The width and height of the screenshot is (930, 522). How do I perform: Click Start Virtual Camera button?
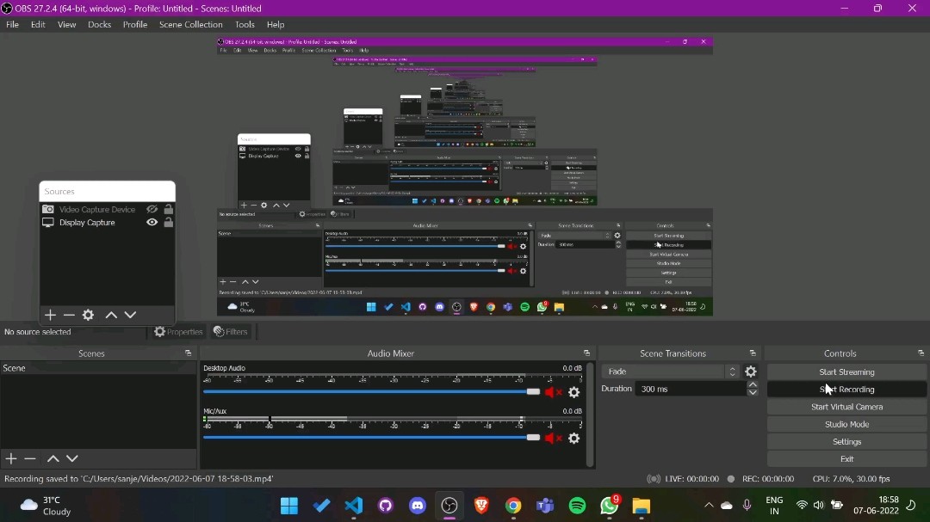coord(846,407)
